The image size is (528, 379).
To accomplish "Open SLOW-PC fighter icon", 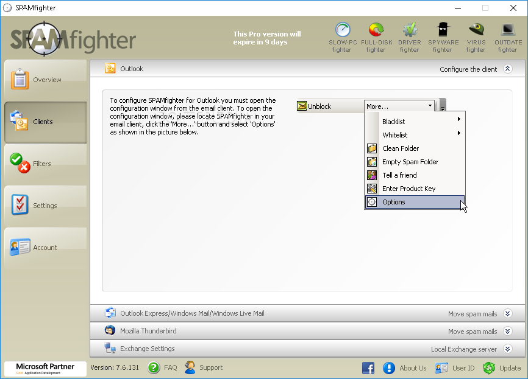I will [343, 30].
